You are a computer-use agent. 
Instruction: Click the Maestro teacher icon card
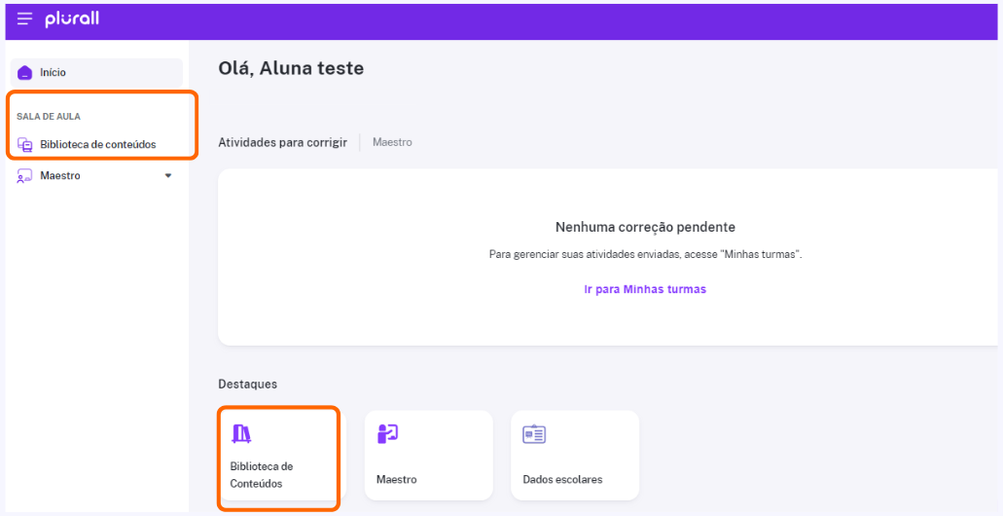(387, 434)
